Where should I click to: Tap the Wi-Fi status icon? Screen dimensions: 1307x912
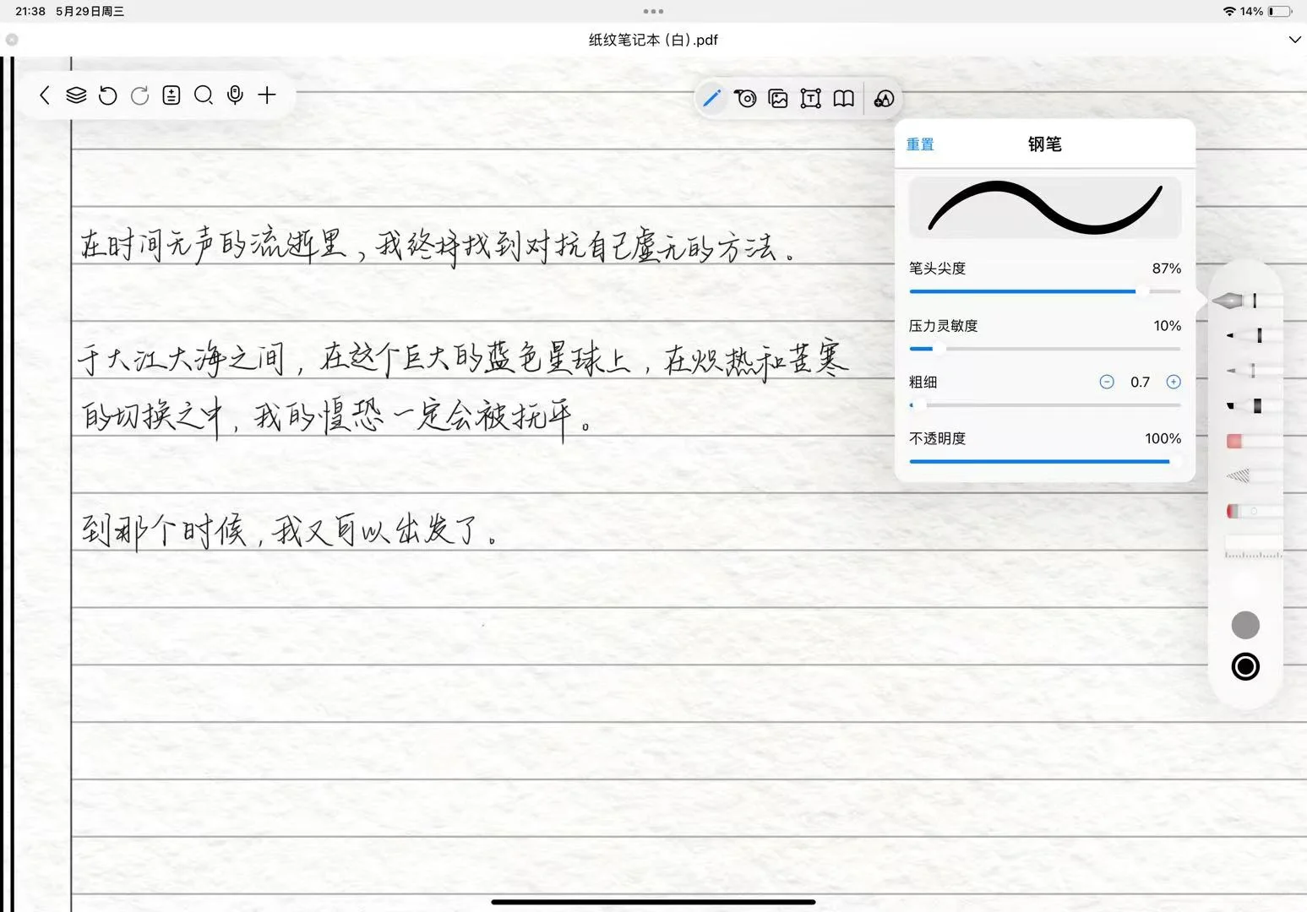[1229, 11]
